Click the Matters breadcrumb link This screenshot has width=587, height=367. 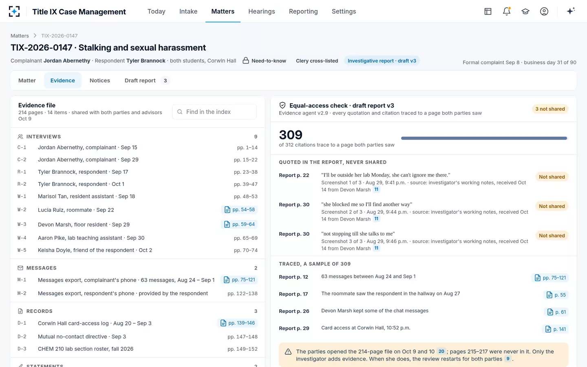coord(20,36)
